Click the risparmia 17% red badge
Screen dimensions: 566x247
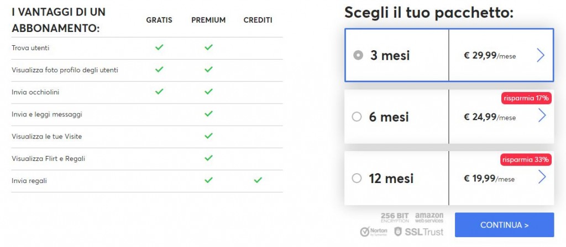pos(526,99)
